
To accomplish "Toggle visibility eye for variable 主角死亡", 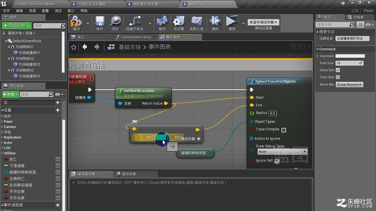I will (58, 178).
